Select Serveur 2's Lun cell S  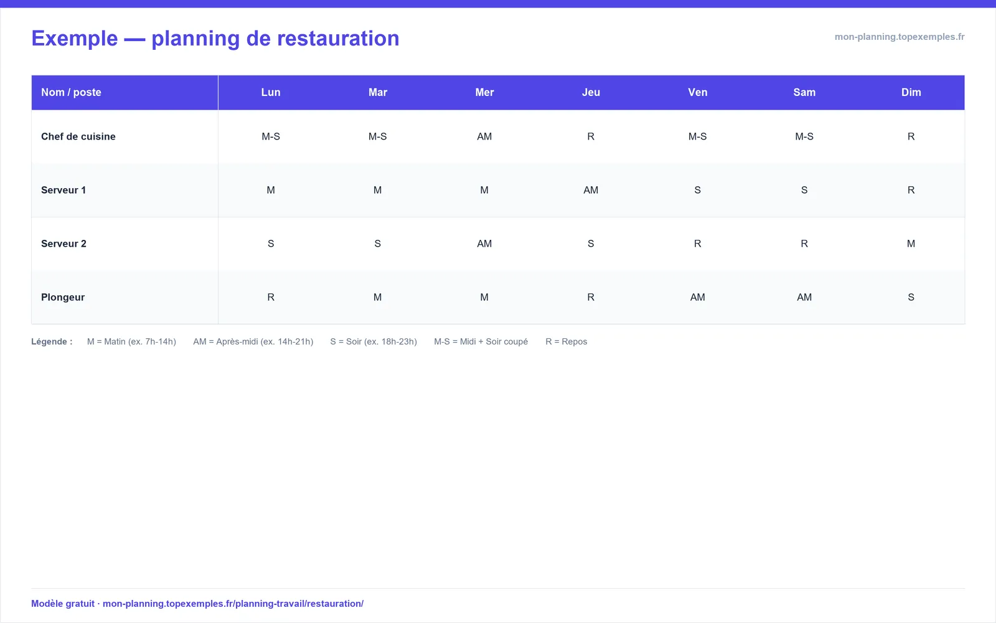tap(271, 244)
